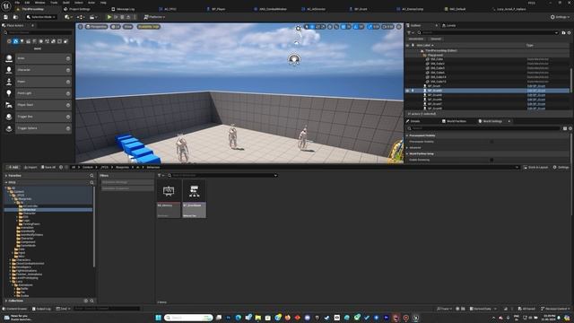The height and width of the screenshot is (323, 574).
Task: Open the Window menu
Action: 39,3
